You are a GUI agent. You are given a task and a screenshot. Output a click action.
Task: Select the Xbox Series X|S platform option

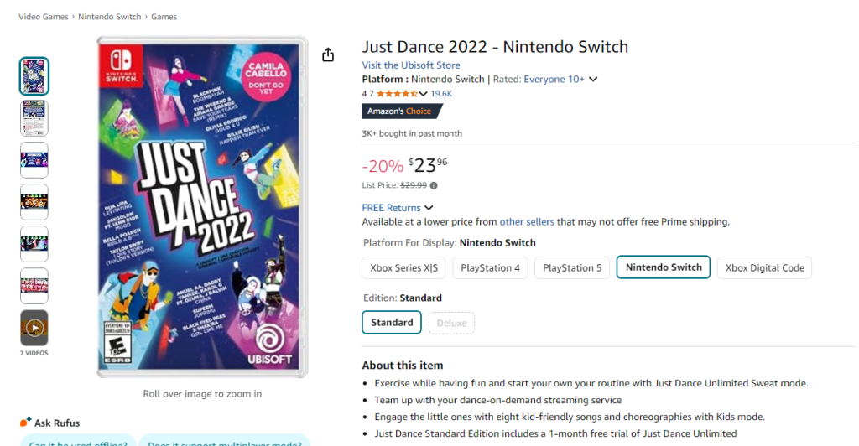coord(403,267)
